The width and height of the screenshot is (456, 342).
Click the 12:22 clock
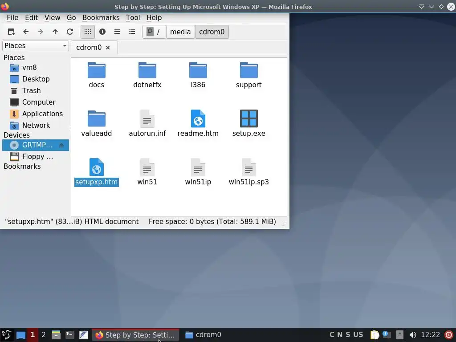tap(431, 335)
